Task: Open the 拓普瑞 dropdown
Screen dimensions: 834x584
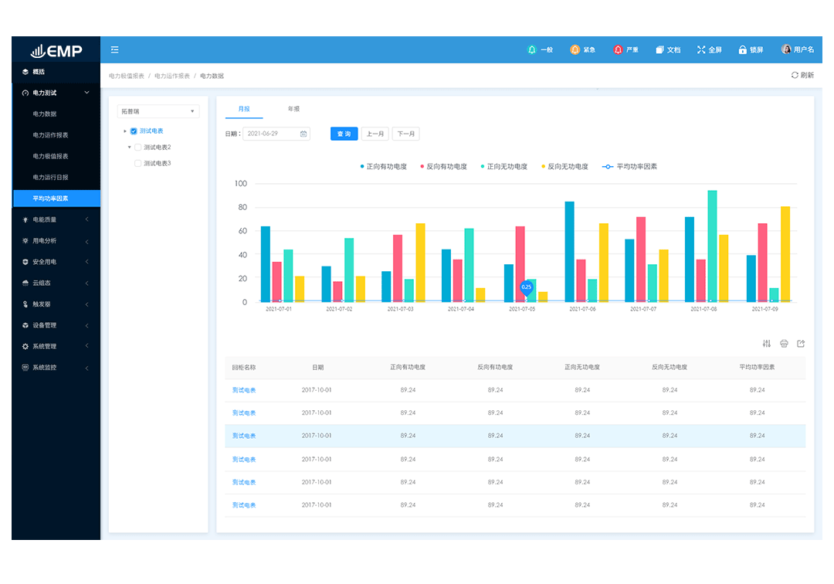Action: [x=158, y=111]
